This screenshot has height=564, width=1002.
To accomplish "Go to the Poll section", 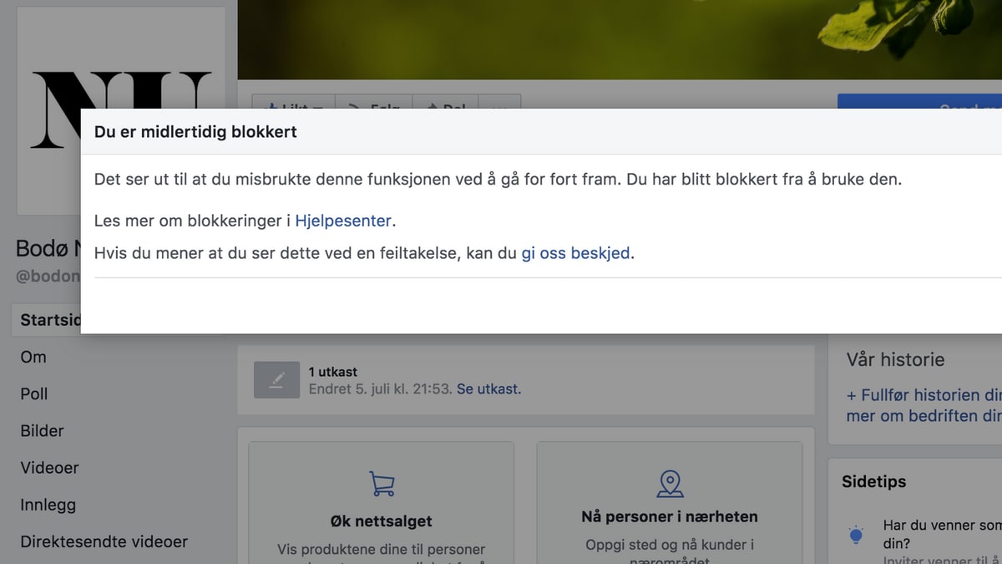I will click(x=34, y=394).
